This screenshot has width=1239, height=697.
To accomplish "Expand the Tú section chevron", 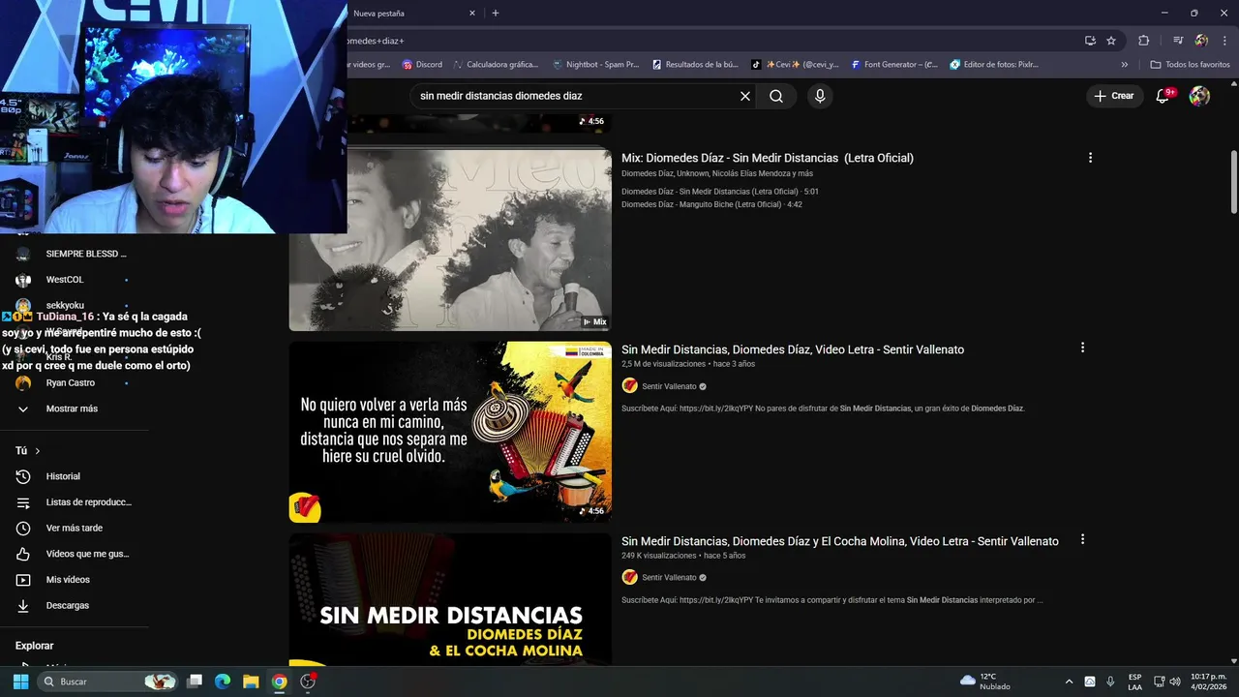I will coord(38,451).
